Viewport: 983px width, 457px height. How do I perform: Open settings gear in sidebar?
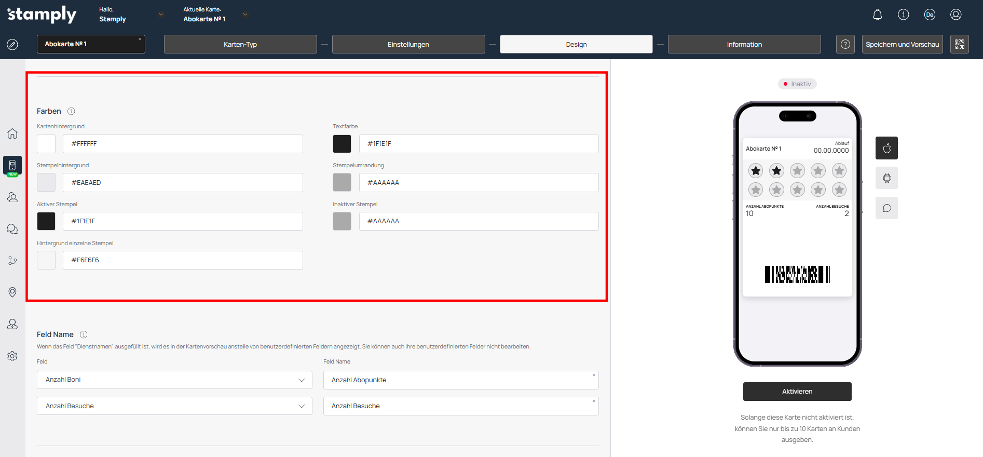tap(12, 356)
